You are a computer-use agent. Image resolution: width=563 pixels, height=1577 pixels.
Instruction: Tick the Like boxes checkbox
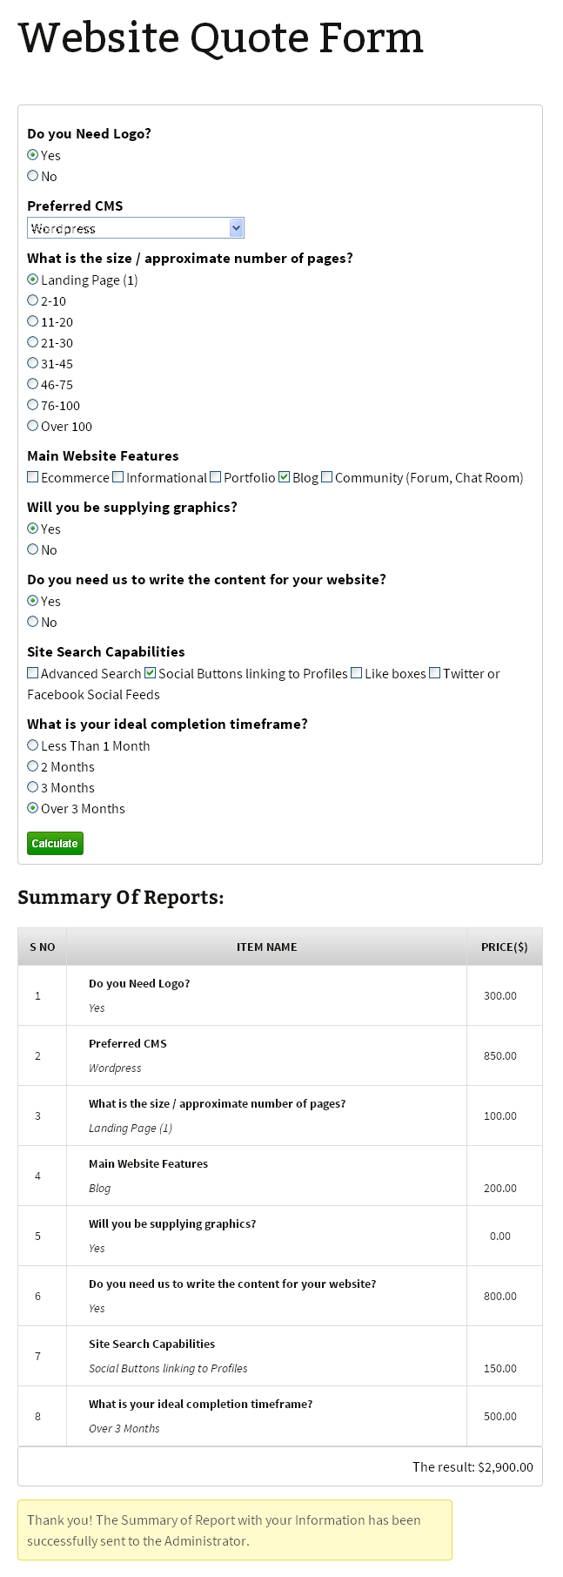point(357,673)
